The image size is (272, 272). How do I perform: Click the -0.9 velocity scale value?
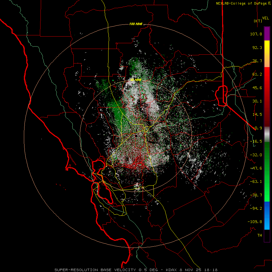(257, 128)
